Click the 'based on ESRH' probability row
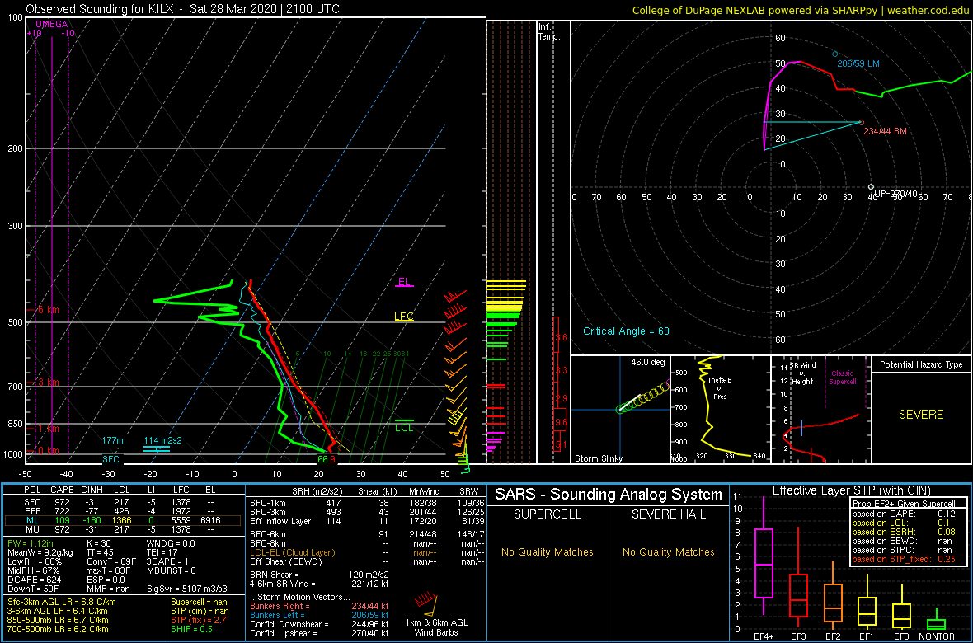This screenshot has width=973, height=643. click(x=903, y=532)
